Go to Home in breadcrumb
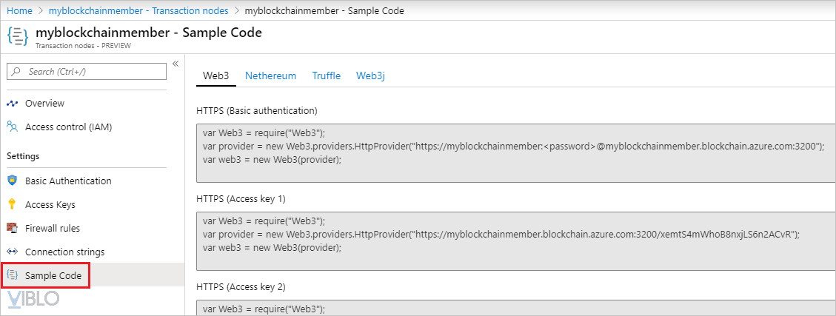Image resolution: width=836 pixels, height=316 pixels. pos(19,10)
